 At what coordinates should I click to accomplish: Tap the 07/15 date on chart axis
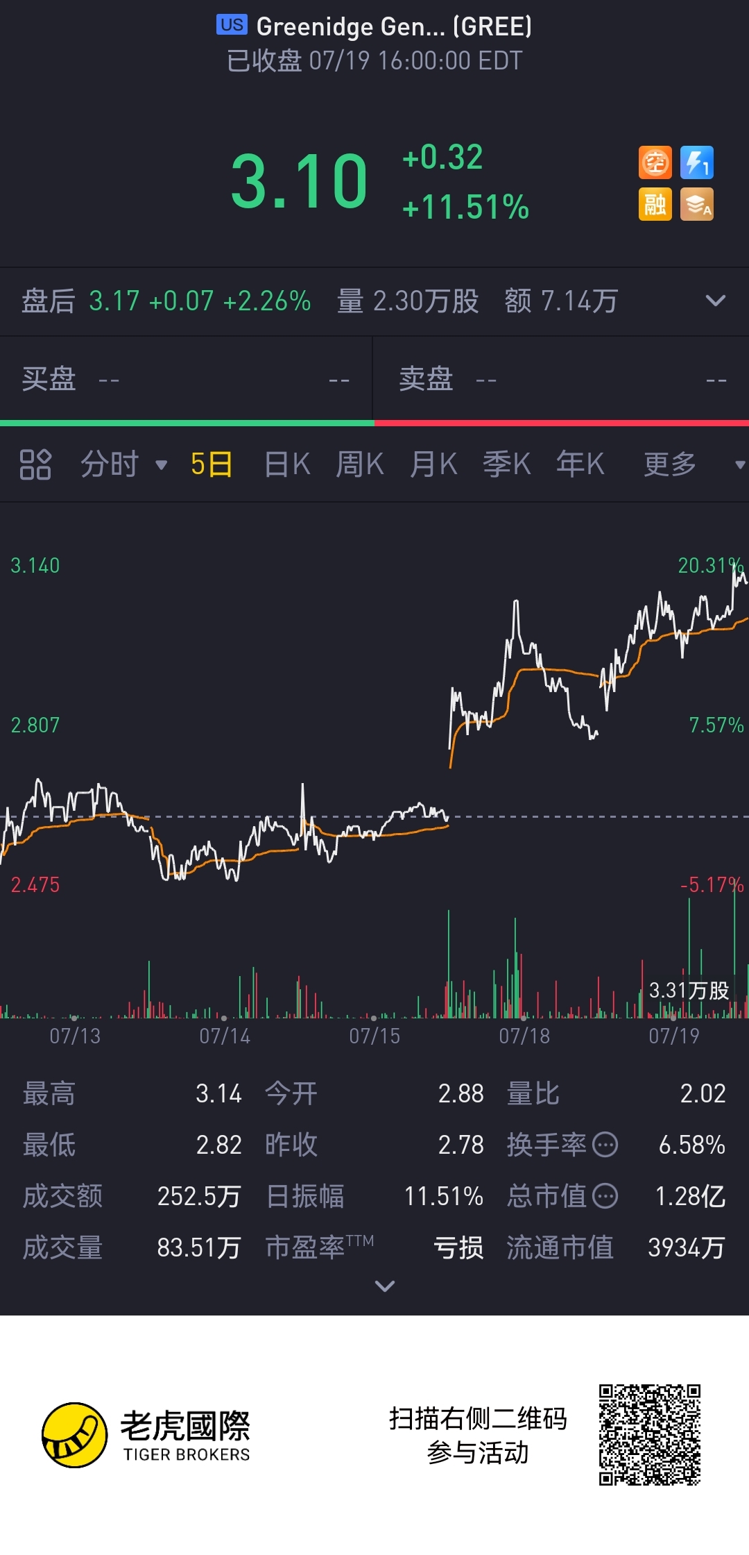pyautogui.click(x=374, y=1036)
